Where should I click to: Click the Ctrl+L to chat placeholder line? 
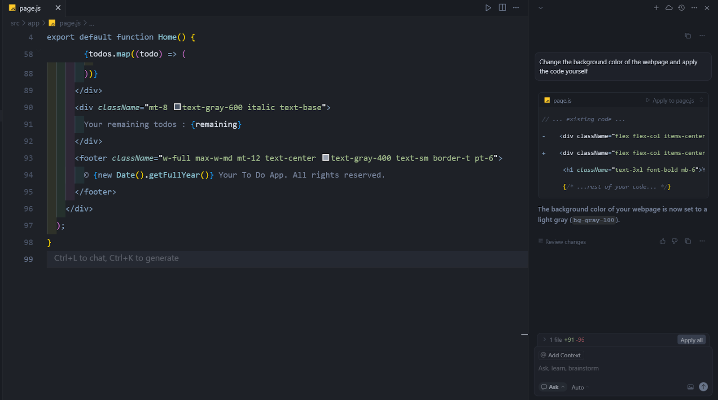pyautogui.click(x=287, y=259)
